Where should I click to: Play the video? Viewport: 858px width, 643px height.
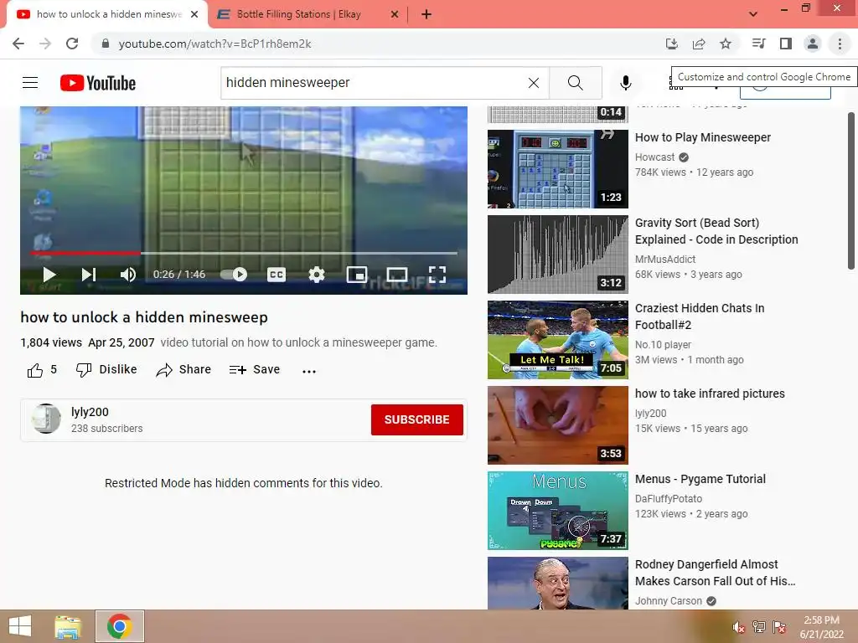click(x=49, y=275)
